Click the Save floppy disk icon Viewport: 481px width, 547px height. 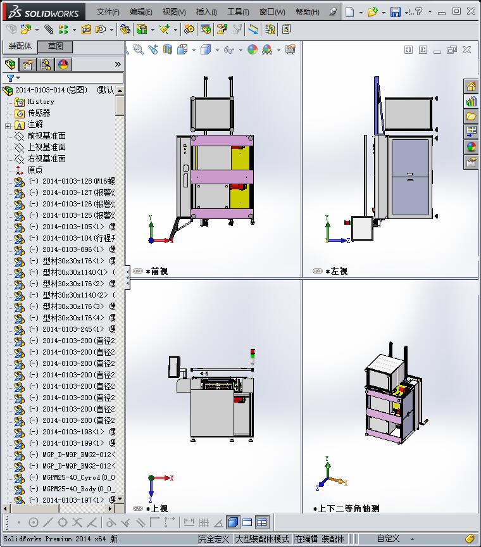click(x=395, y=12)
